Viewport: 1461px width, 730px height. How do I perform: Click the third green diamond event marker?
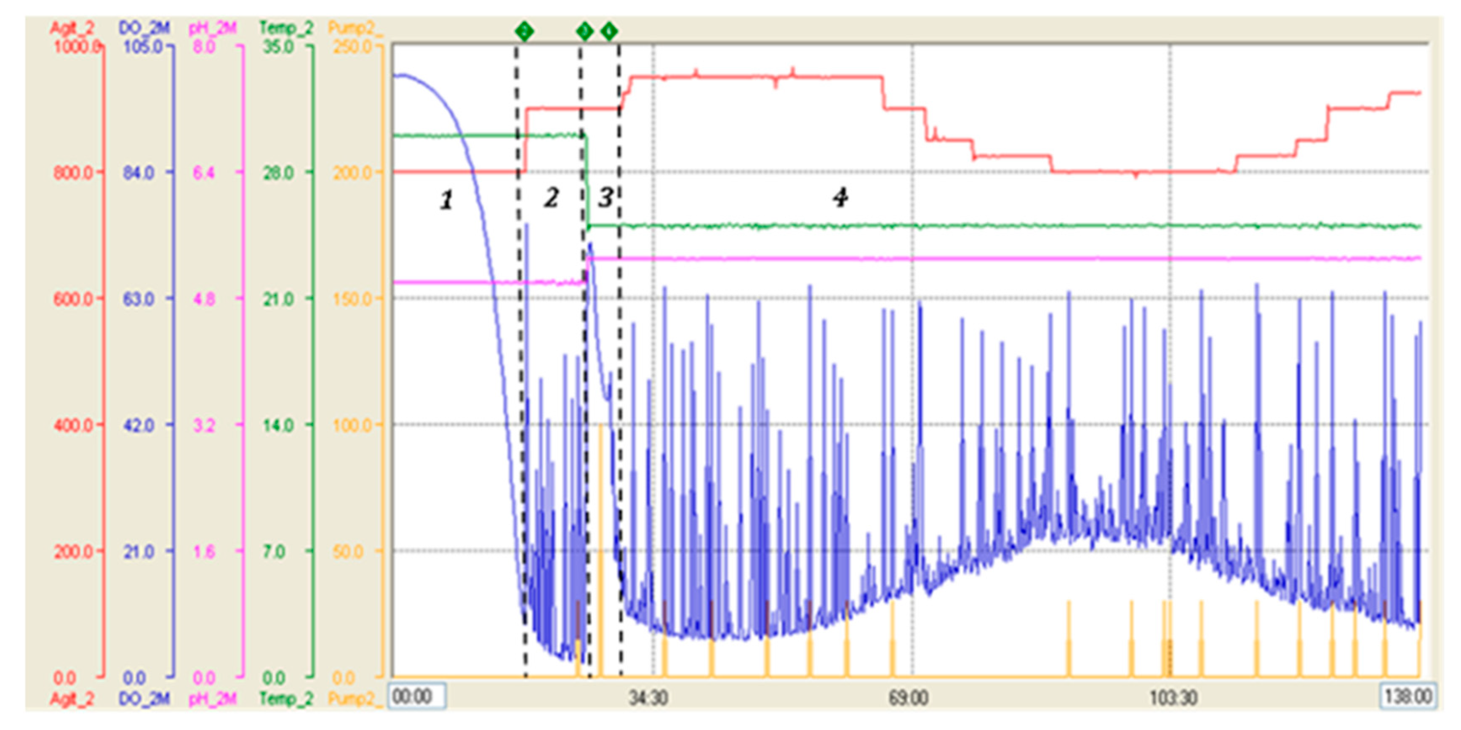click(x=609, y=31)
